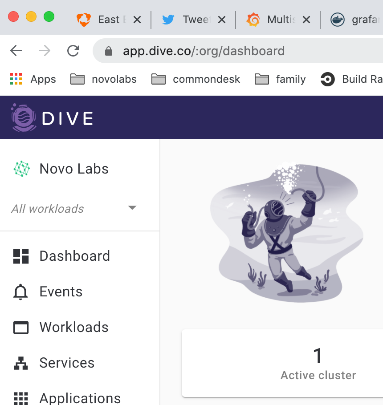Screen dimensions: 383x405
Task: Click the Novo Labs organization icon
Action: pyautogui.click(x=22, y=169)
